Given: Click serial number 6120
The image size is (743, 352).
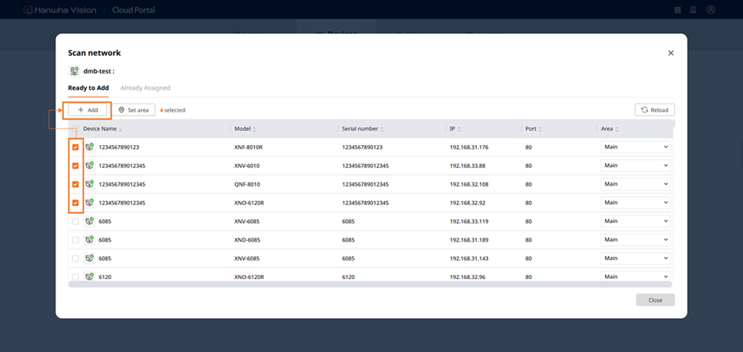Looking at the screenshot, I should [349, 277].
